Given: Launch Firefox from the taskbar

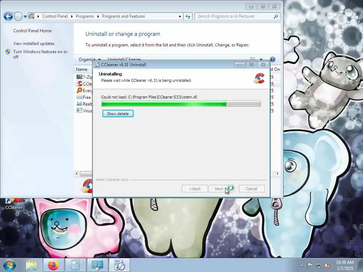Looking at the screenshot, I should point(54,265).
